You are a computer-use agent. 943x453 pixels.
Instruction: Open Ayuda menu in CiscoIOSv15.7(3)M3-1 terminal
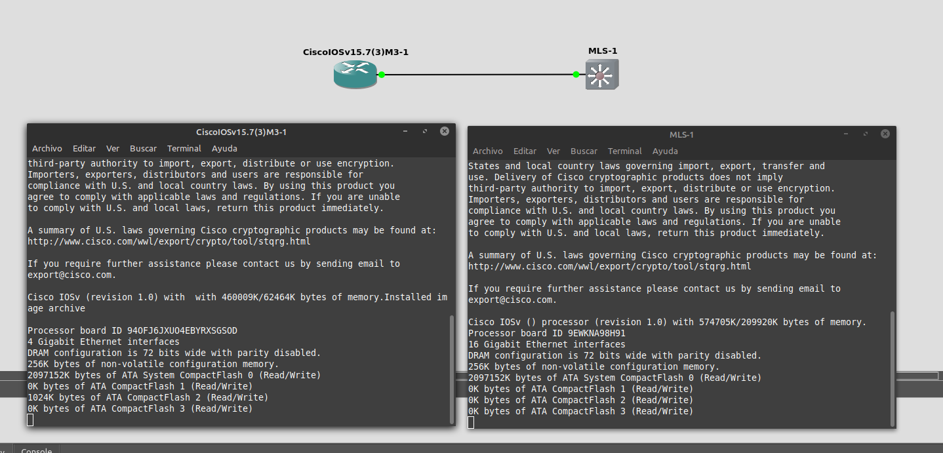coord(224,149)
